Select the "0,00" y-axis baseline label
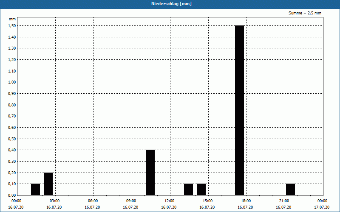Viewport: 340px width, 212px height. pyautogui.click(x=12, y=195)
